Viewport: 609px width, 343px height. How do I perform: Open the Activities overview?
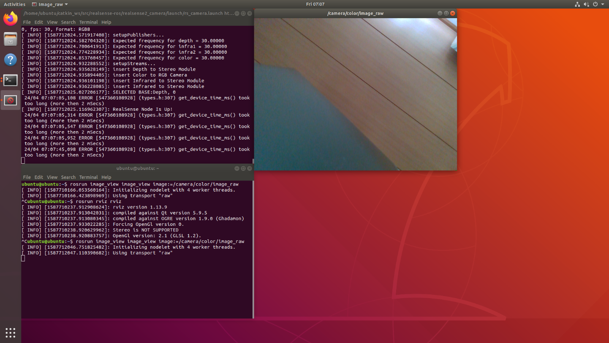pyautogui.click(x=14, y=4)
